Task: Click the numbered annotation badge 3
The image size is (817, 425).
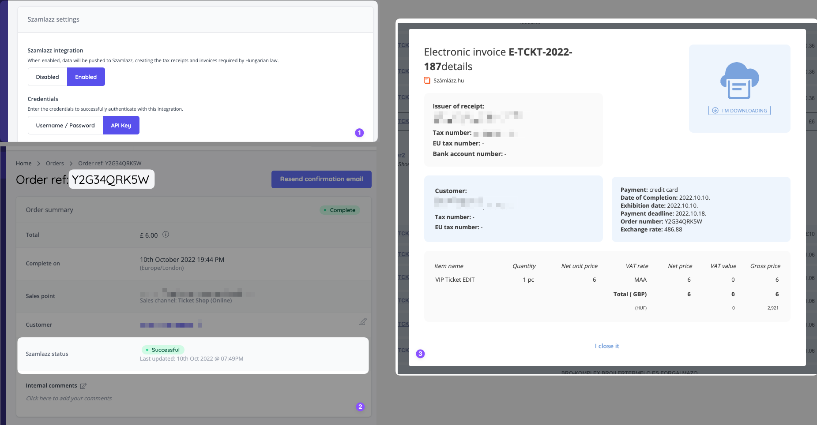Action: [420, 353]
